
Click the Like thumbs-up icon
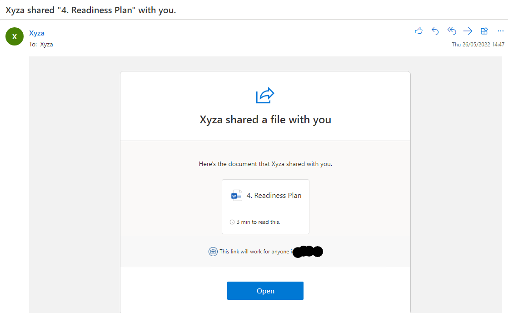click(419, 31)
